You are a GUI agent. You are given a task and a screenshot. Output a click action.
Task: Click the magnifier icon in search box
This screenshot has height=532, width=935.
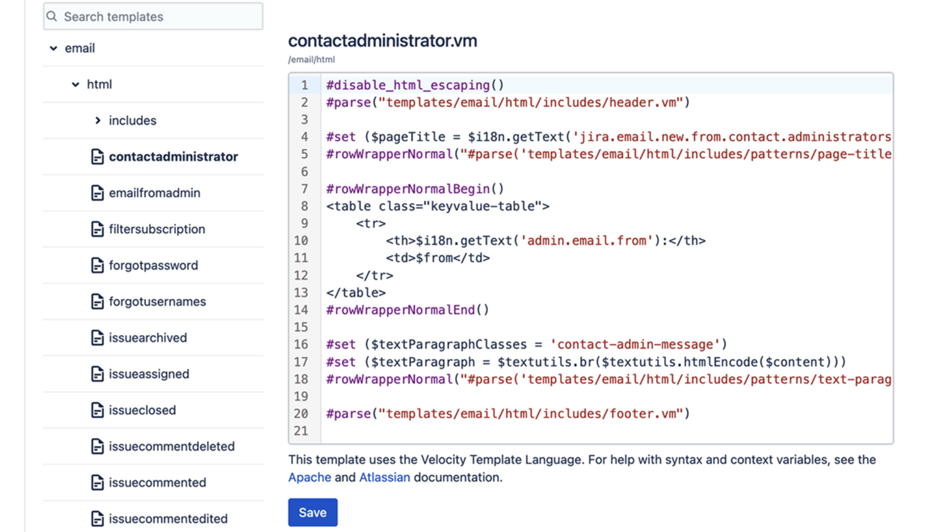point(52,17)
